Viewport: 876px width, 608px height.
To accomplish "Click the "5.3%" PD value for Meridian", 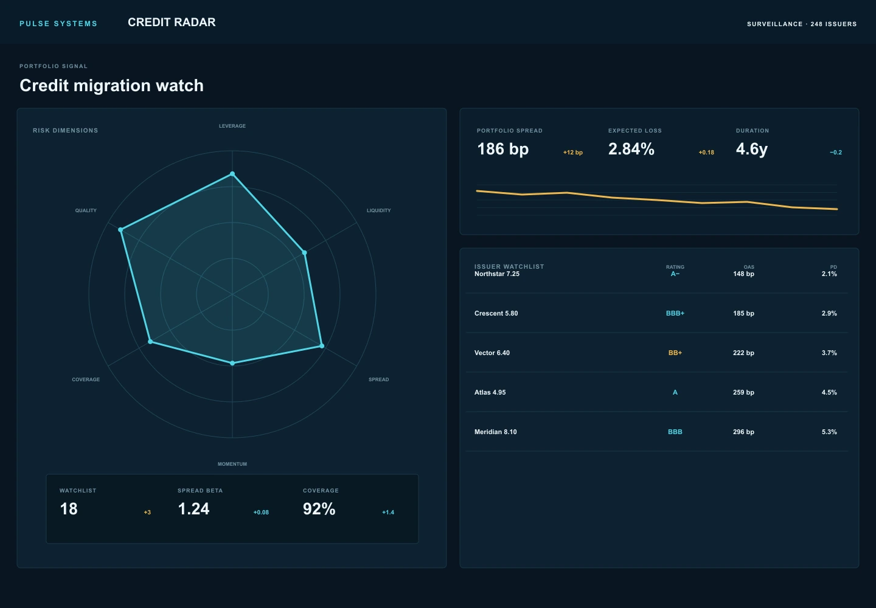I will [829, 432].
